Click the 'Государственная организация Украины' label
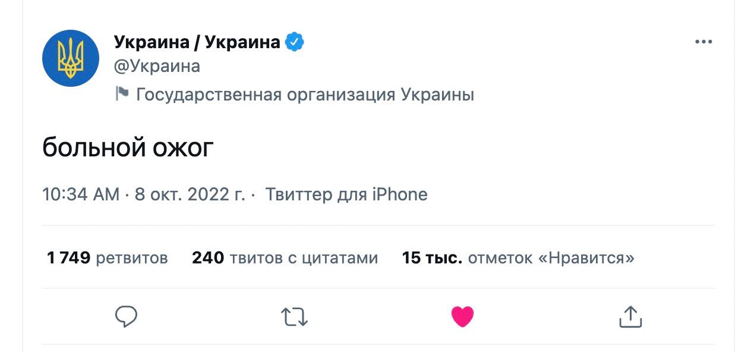The height and width of the screenshot is (352, 751). [x=305, y=95]
